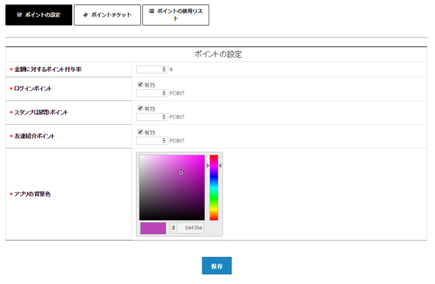
Task: Click the 金額に対するポイント付与率 label
Action: pos(48,69)
